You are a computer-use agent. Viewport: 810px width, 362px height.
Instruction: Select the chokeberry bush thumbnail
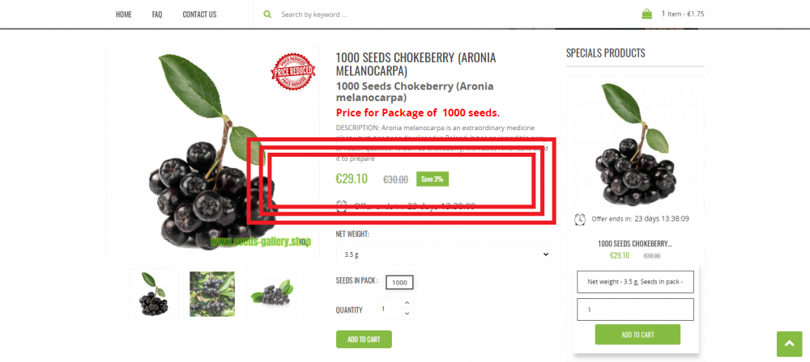(x=211, y=294)
